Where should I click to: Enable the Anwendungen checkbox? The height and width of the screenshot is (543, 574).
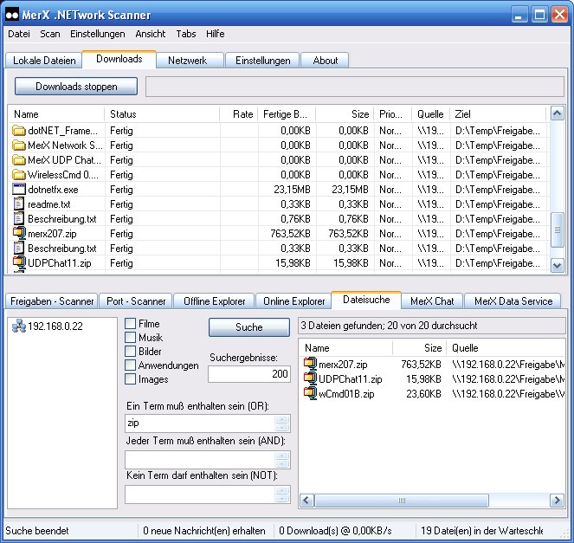point(131,365)
